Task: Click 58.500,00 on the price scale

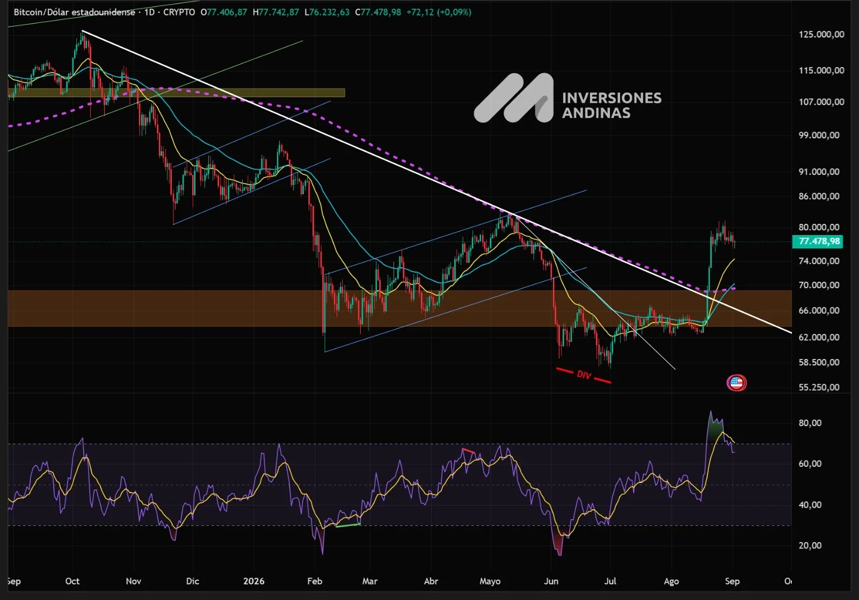Action: (819, 362)
